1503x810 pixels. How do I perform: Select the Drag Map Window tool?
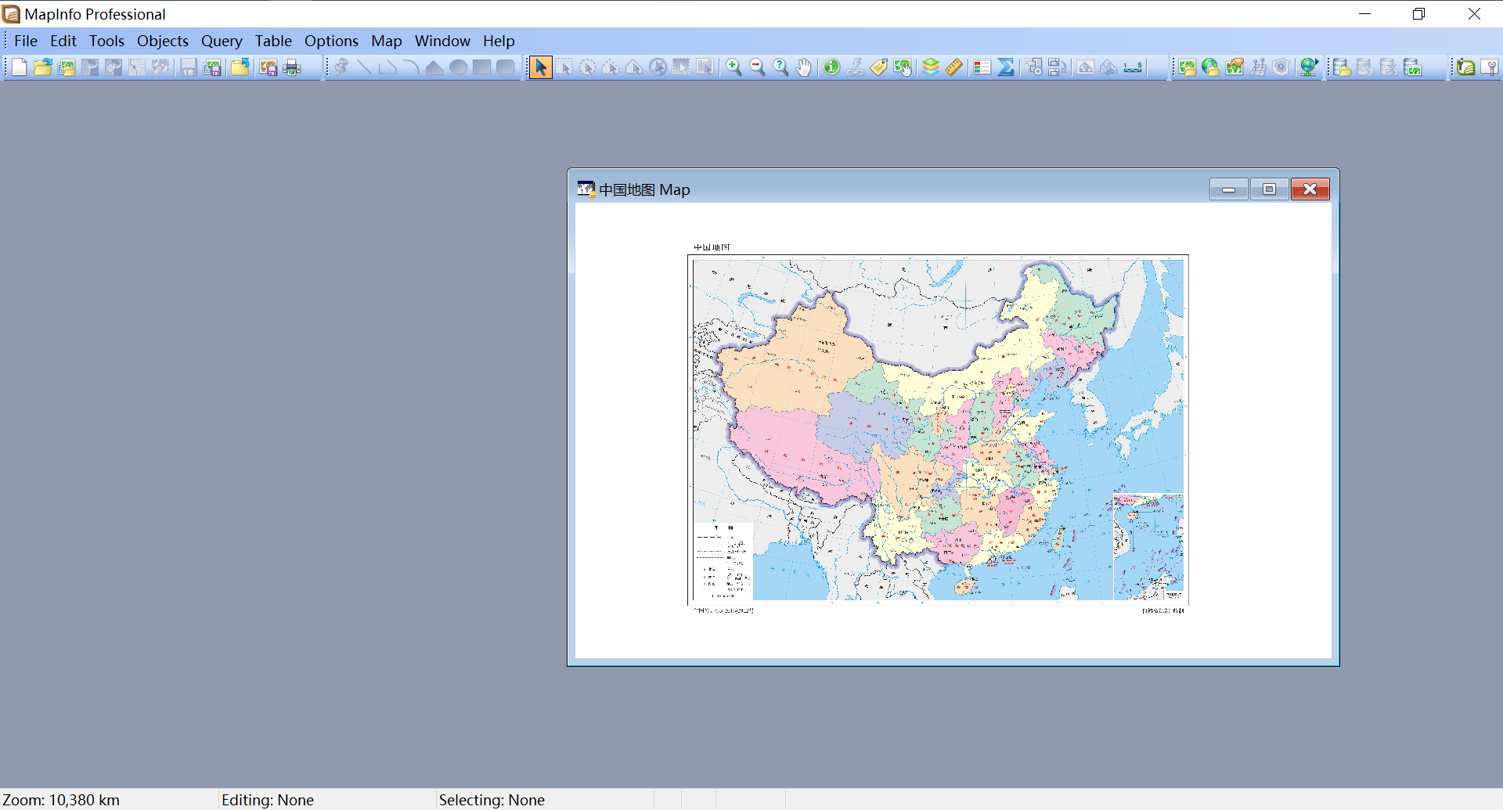click(903, 67)
